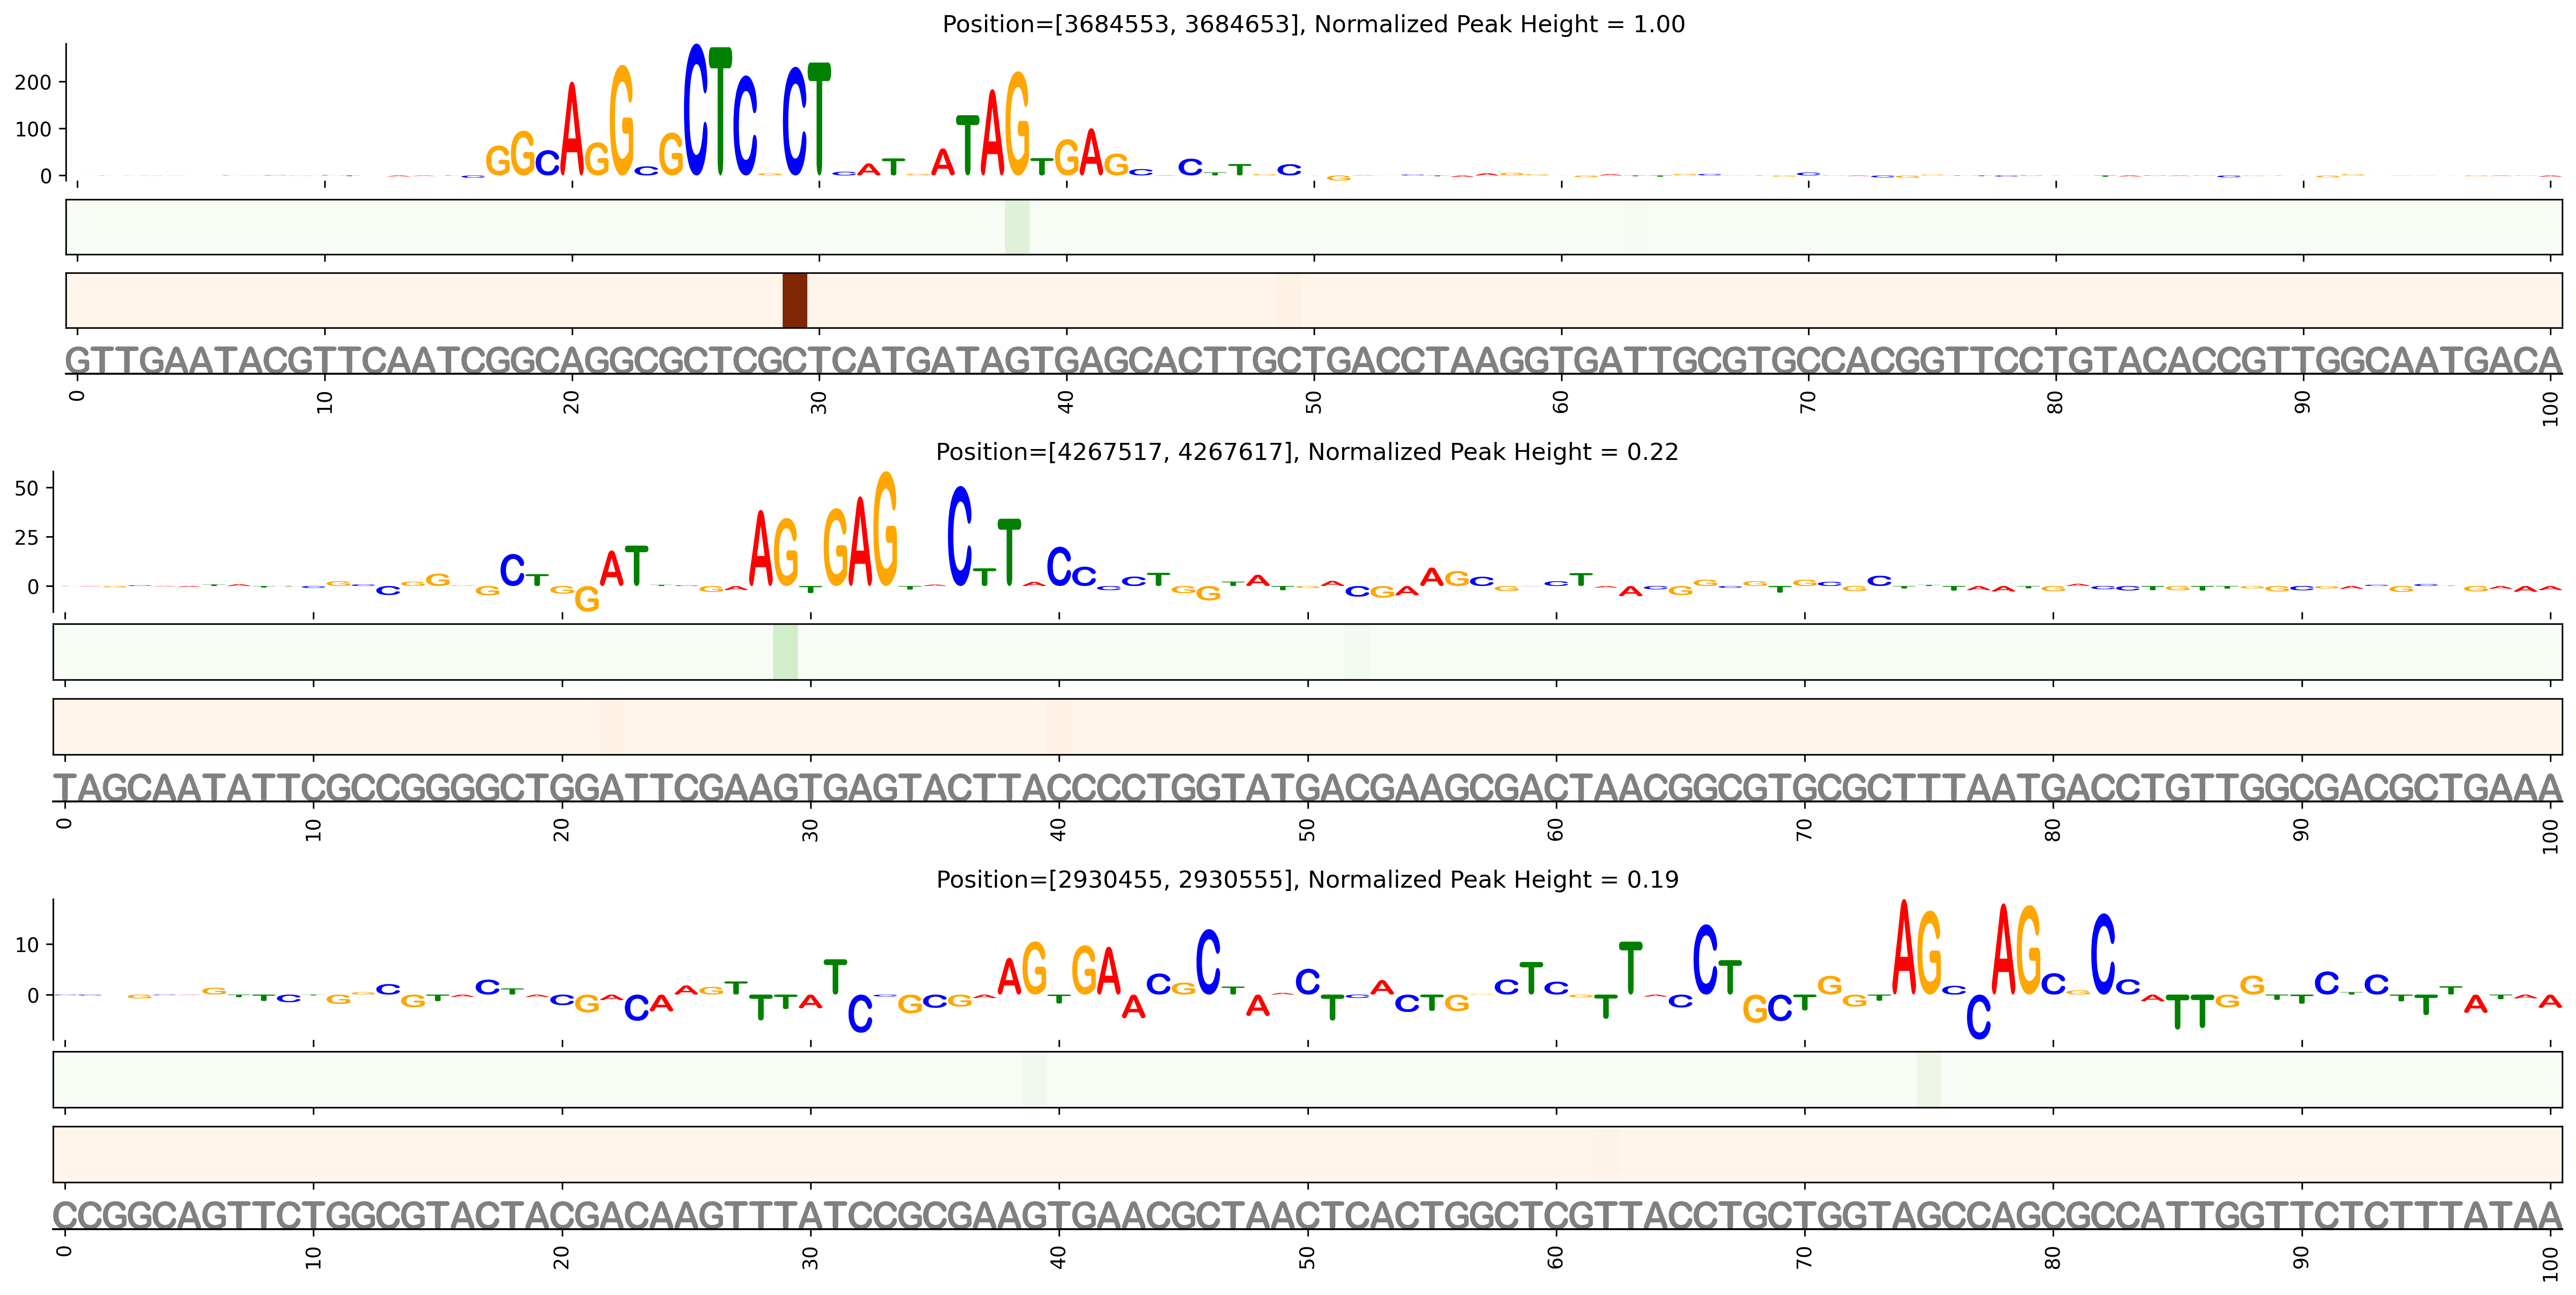Click x-axis tick '70' below the middle sequence
2576x1295 pixels.
point(1805,829)
